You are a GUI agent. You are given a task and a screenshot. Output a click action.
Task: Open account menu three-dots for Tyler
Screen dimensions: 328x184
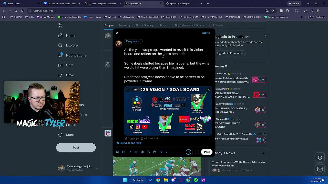coord(96,168)
